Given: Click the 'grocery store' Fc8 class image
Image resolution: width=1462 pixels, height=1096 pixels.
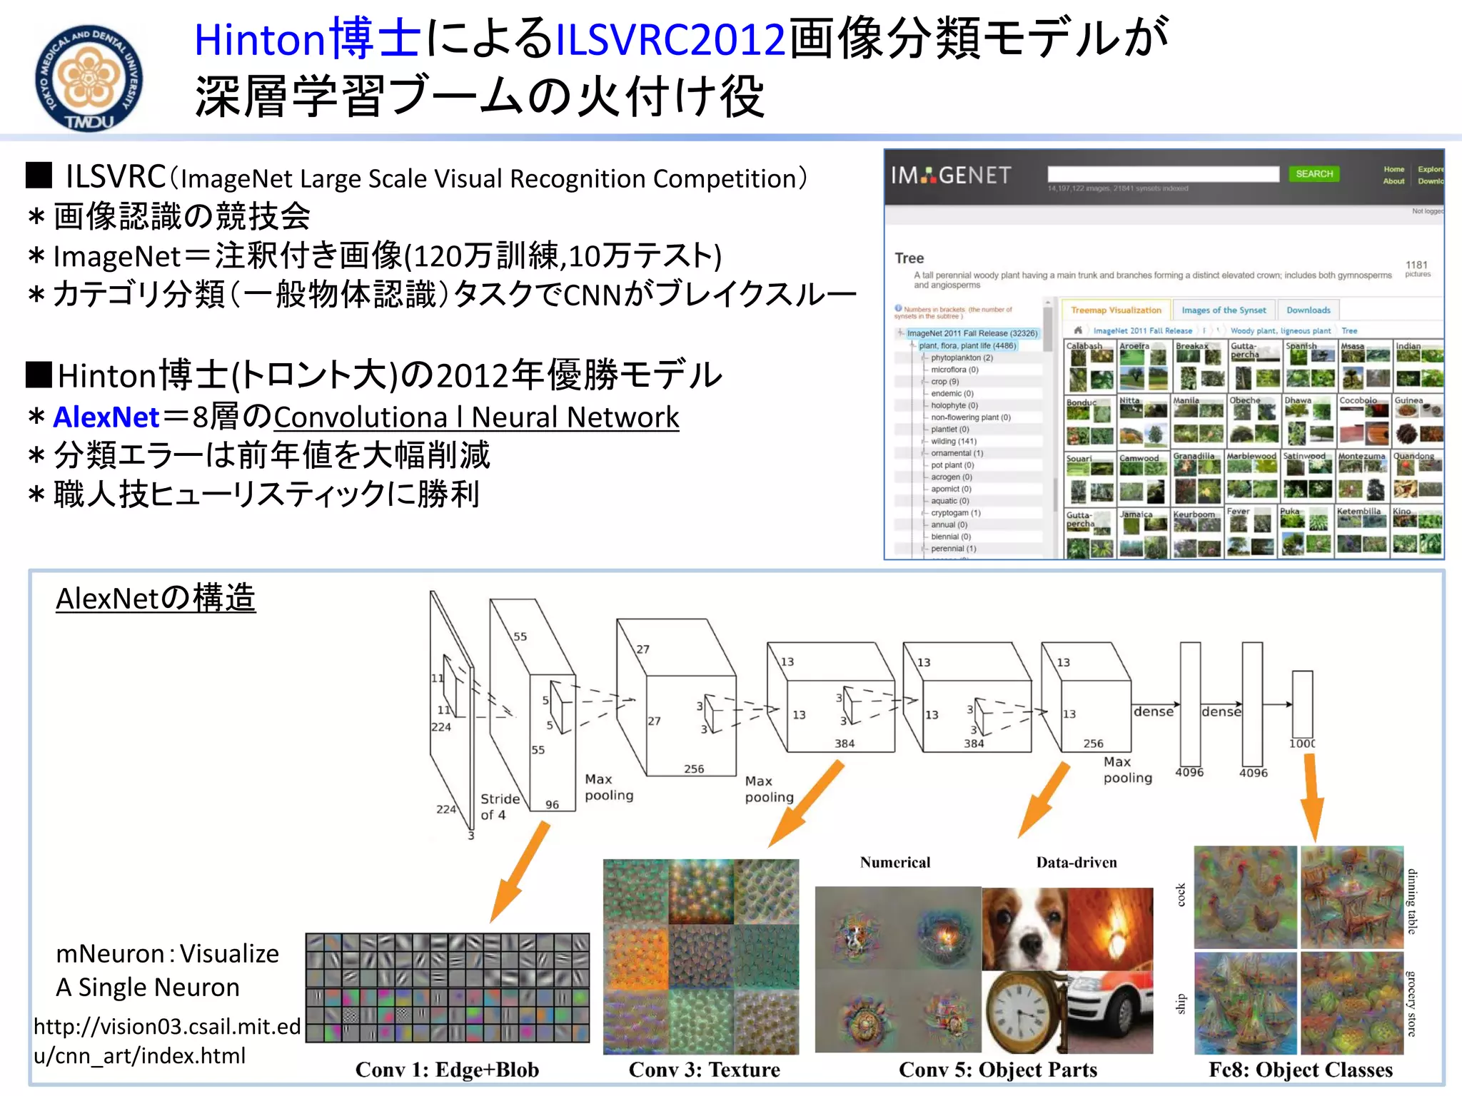Looking at the screenshot, I should (1352, 1003).
